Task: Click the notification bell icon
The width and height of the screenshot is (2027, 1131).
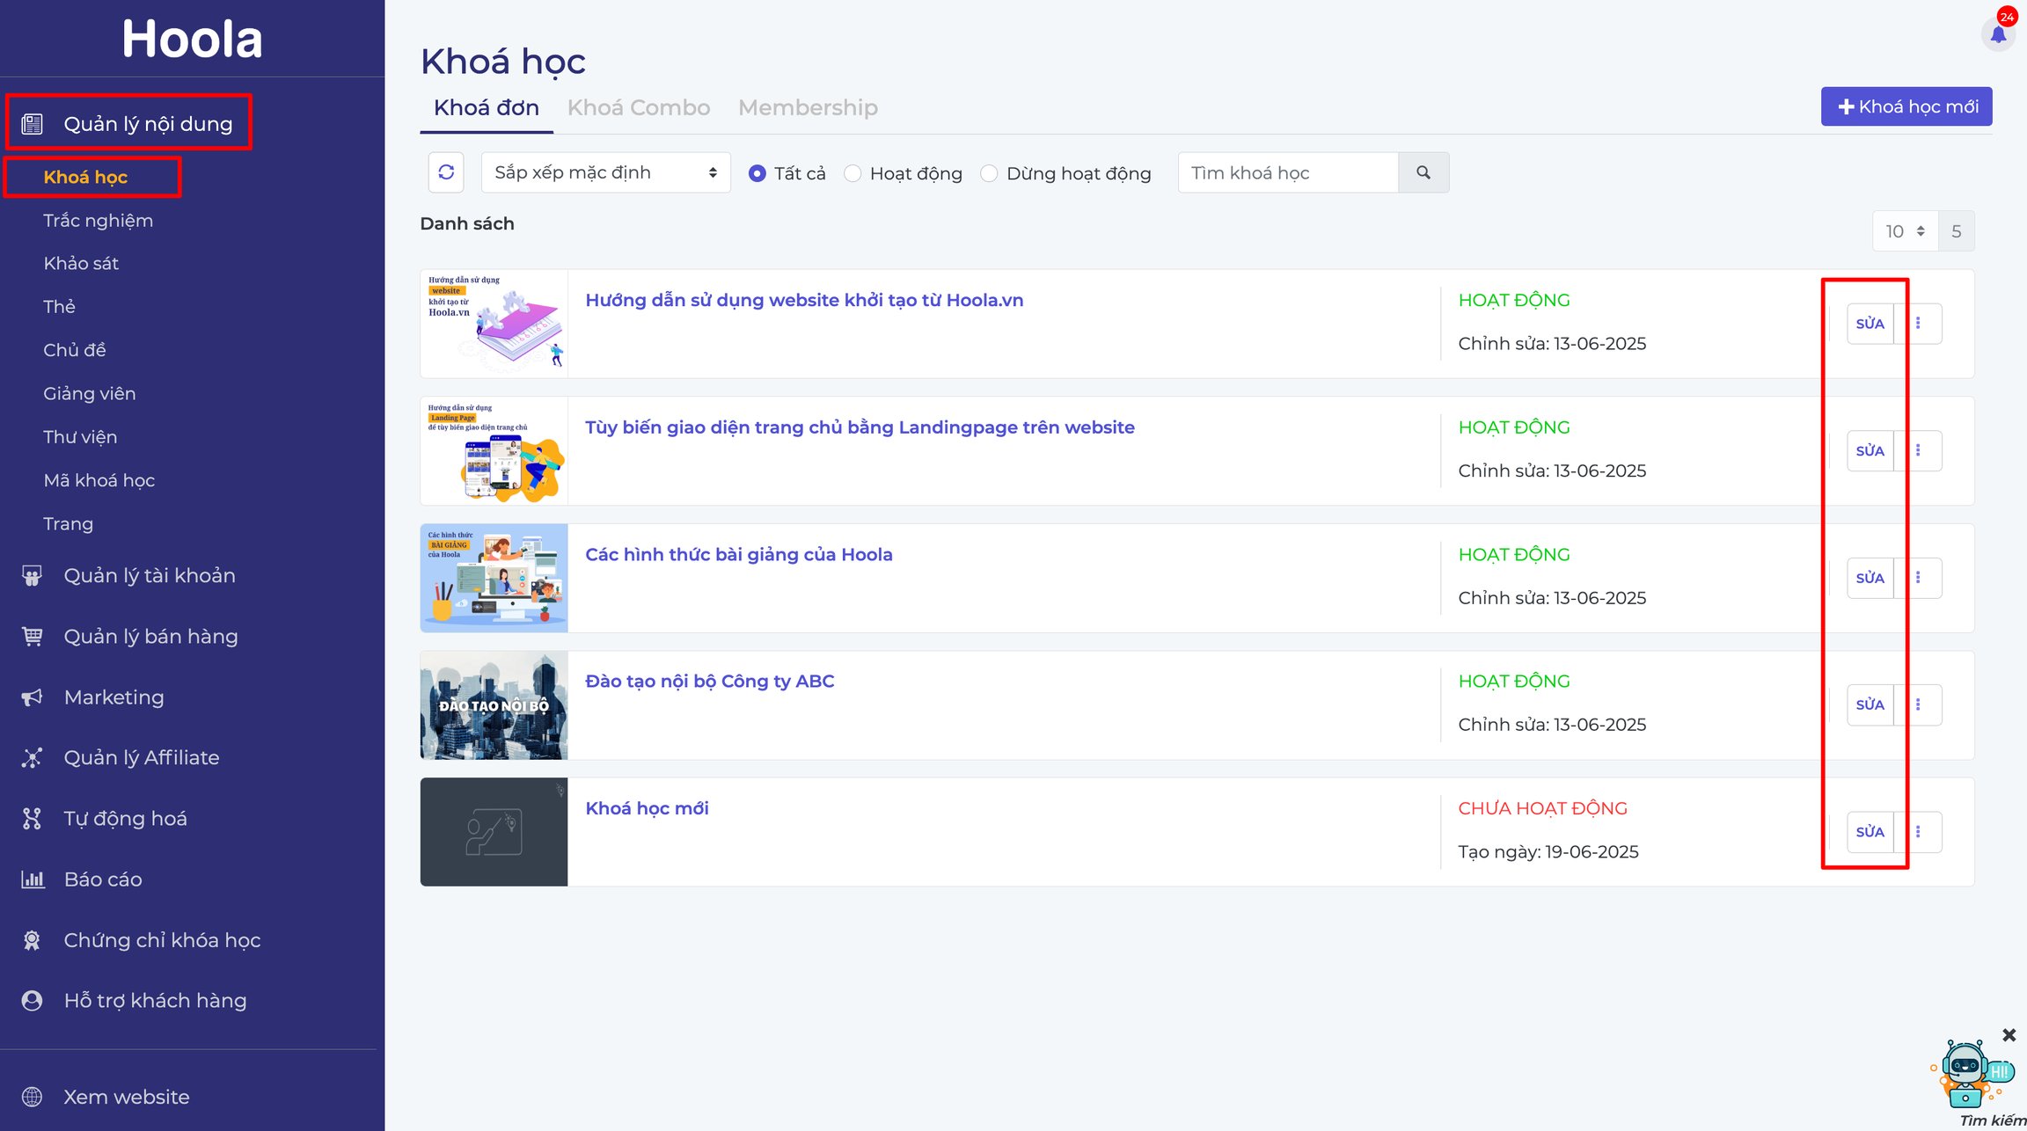Action: coord(1998,34)
